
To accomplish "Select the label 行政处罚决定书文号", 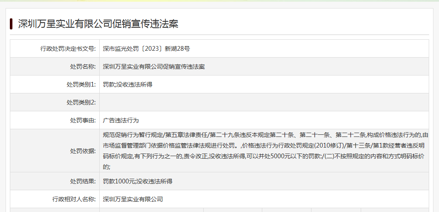I will 68,49.
